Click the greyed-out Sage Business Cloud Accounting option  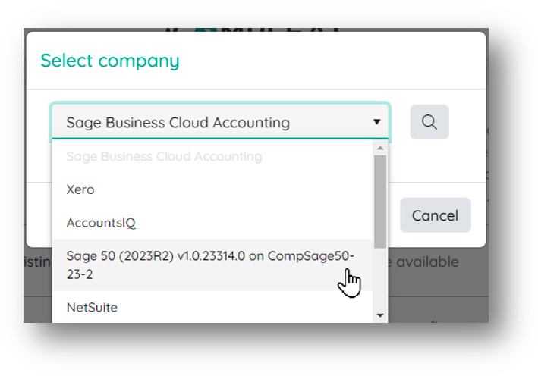tap(212, 157)
